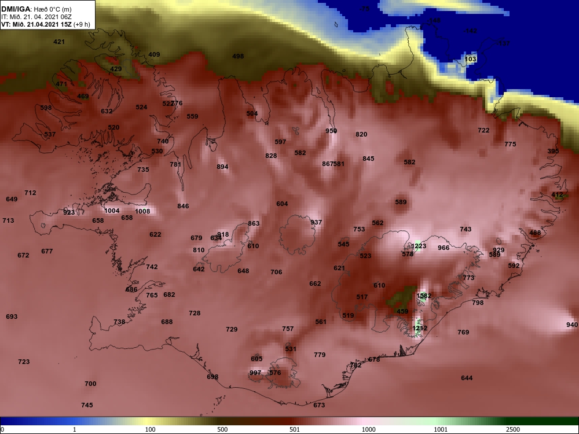Select the map value 1212
The image size is (579, 434).
(420, 328)
